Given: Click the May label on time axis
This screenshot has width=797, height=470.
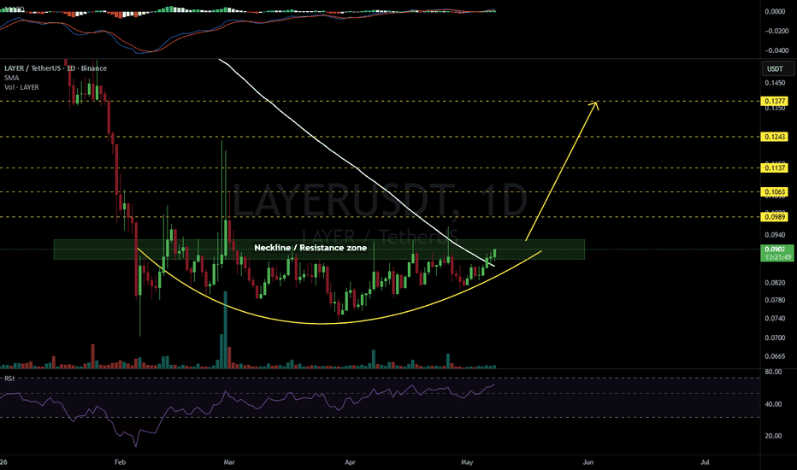Looking at the screenshot, I should pos(467,461).
